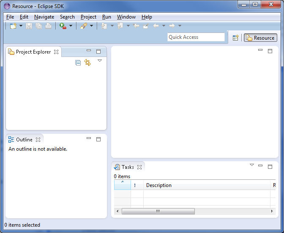
Task: Click the Tasks scrollbar left arrow
Action: [117, 211]
